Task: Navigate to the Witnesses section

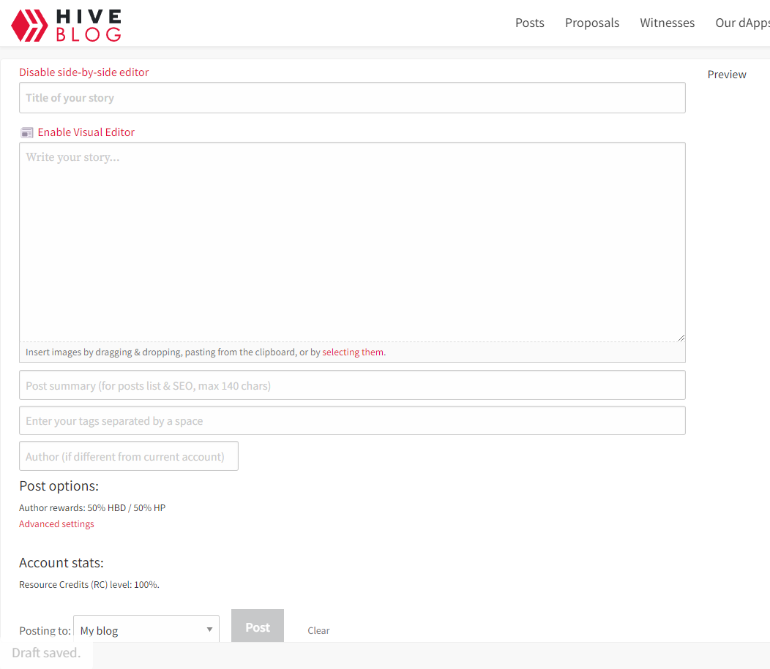Action: 667,23
